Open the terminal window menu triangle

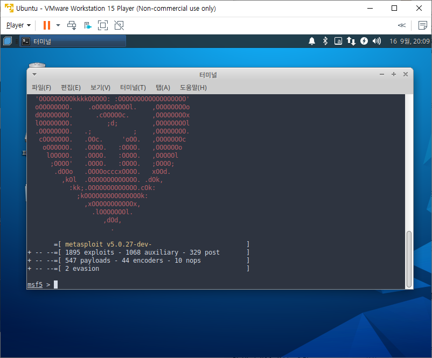pyautogui.click(x=34, y=74)
